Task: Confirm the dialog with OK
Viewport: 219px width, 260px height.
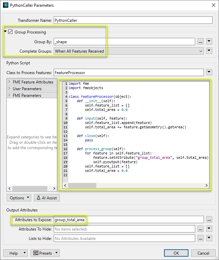Action: [x=176, y=253]
